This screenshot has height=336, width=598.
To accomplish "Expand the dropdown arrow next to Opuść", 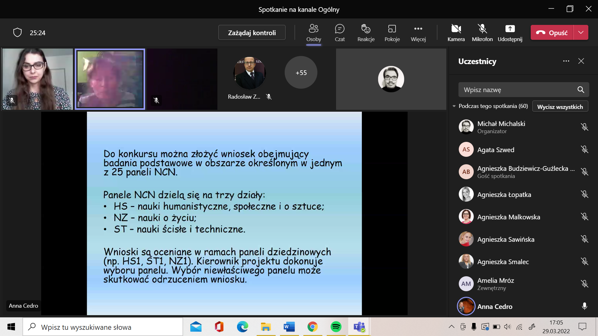I will 581,32.
